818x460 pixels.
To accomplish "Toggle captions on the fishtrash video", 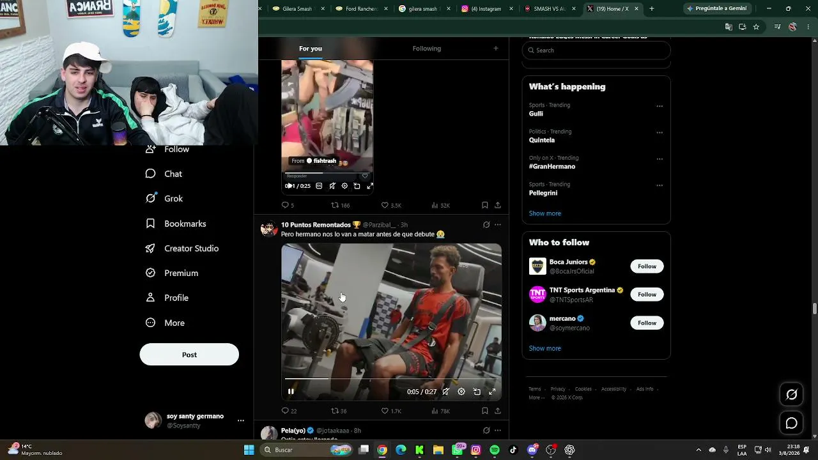I will [x=319, y=186].
